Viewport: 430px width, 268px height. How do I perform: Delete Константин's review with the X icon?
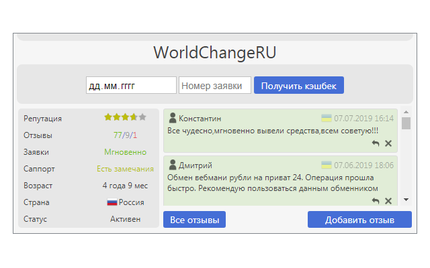point(388,143)
